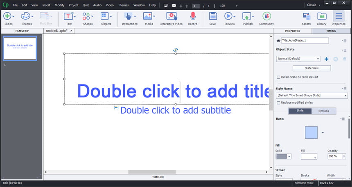This screenshot has height=187, width=352.
Task: Click the Stroke color swatch
Action: 309,179
